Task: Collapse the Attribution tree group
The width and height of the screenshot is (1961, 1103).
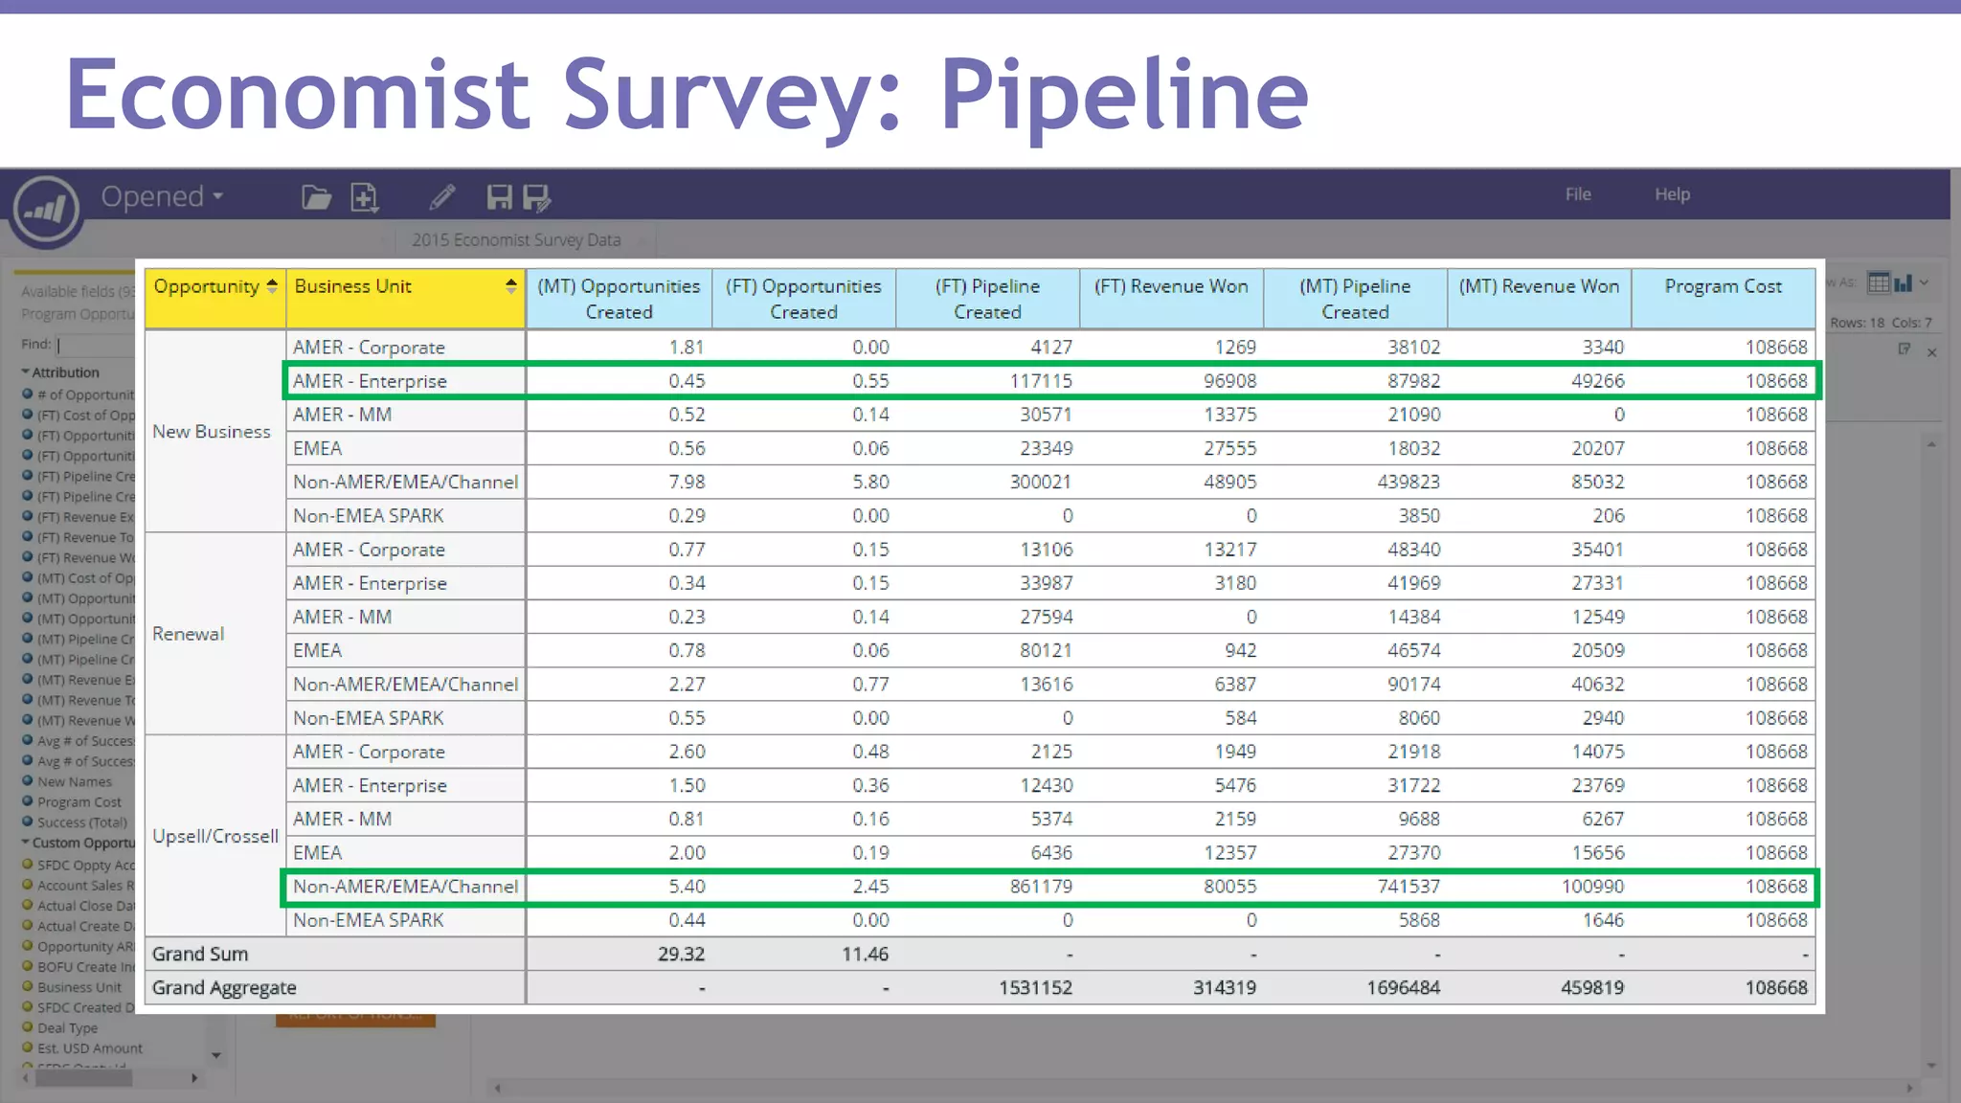Action: (x=25, y=371)
